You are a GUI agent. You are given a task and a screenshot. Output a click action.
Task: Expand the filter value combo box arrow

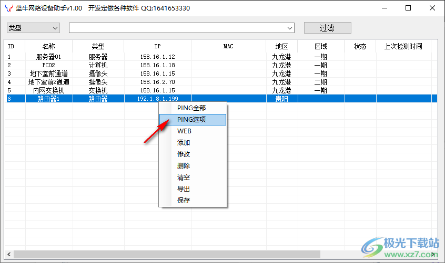pyautogui.click(x=289, y=28)
